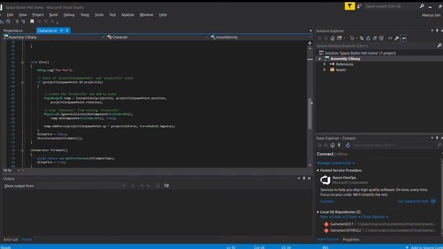Expand the References node
This screenshot has width=443, height=249.
pyautogui.click(x=325, y=64)
